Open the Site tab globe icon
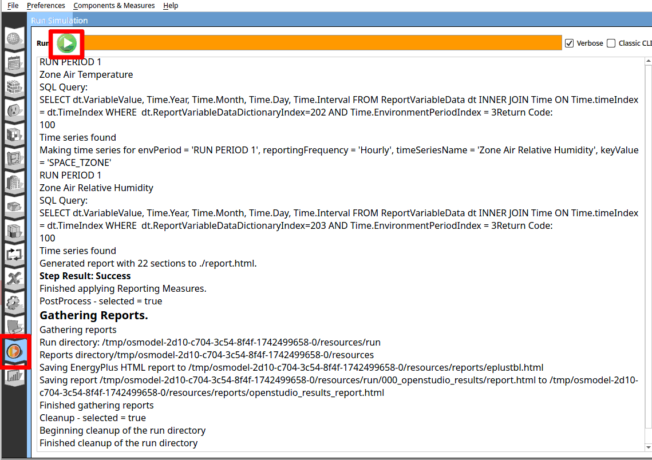Image resolution: width=652 pixels, height=460 pixels. 14,39
